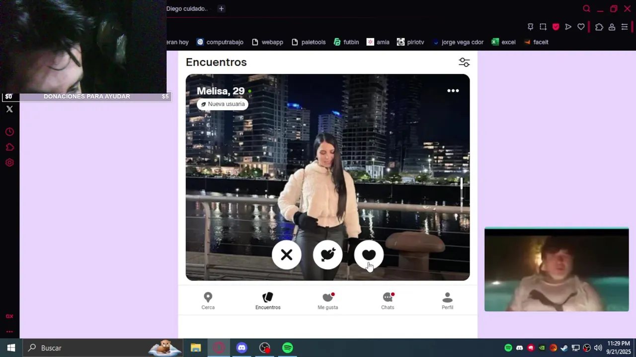Click the browser search magnifier icon

point(586,9)
